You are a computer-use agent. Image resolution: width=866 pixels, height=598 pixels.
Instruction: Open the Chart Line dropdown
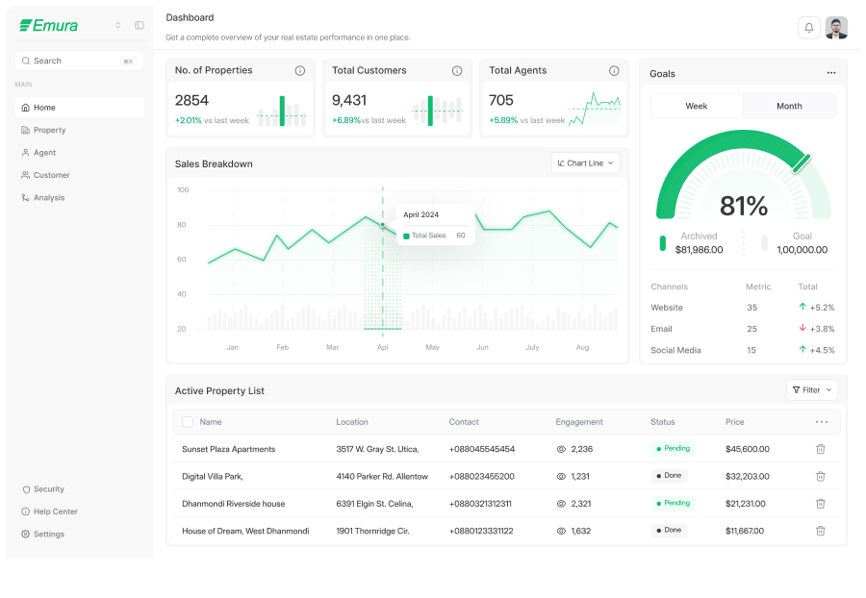(585, 163)
